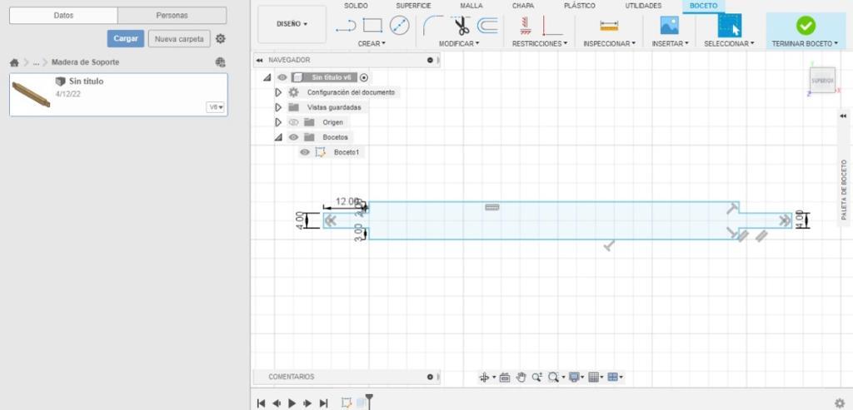Click the Insert image icon
Viewport: 853px width, 410px height.
669,25
